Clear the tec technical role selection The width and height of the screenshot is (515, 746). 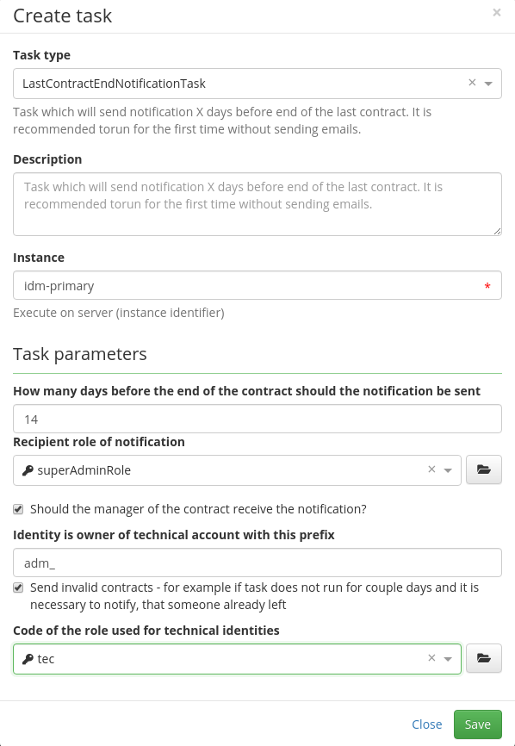pyautogui.click(x=431, y=658)
